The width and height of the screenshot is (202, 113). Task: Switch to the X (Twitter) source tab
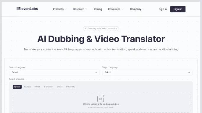49,87
